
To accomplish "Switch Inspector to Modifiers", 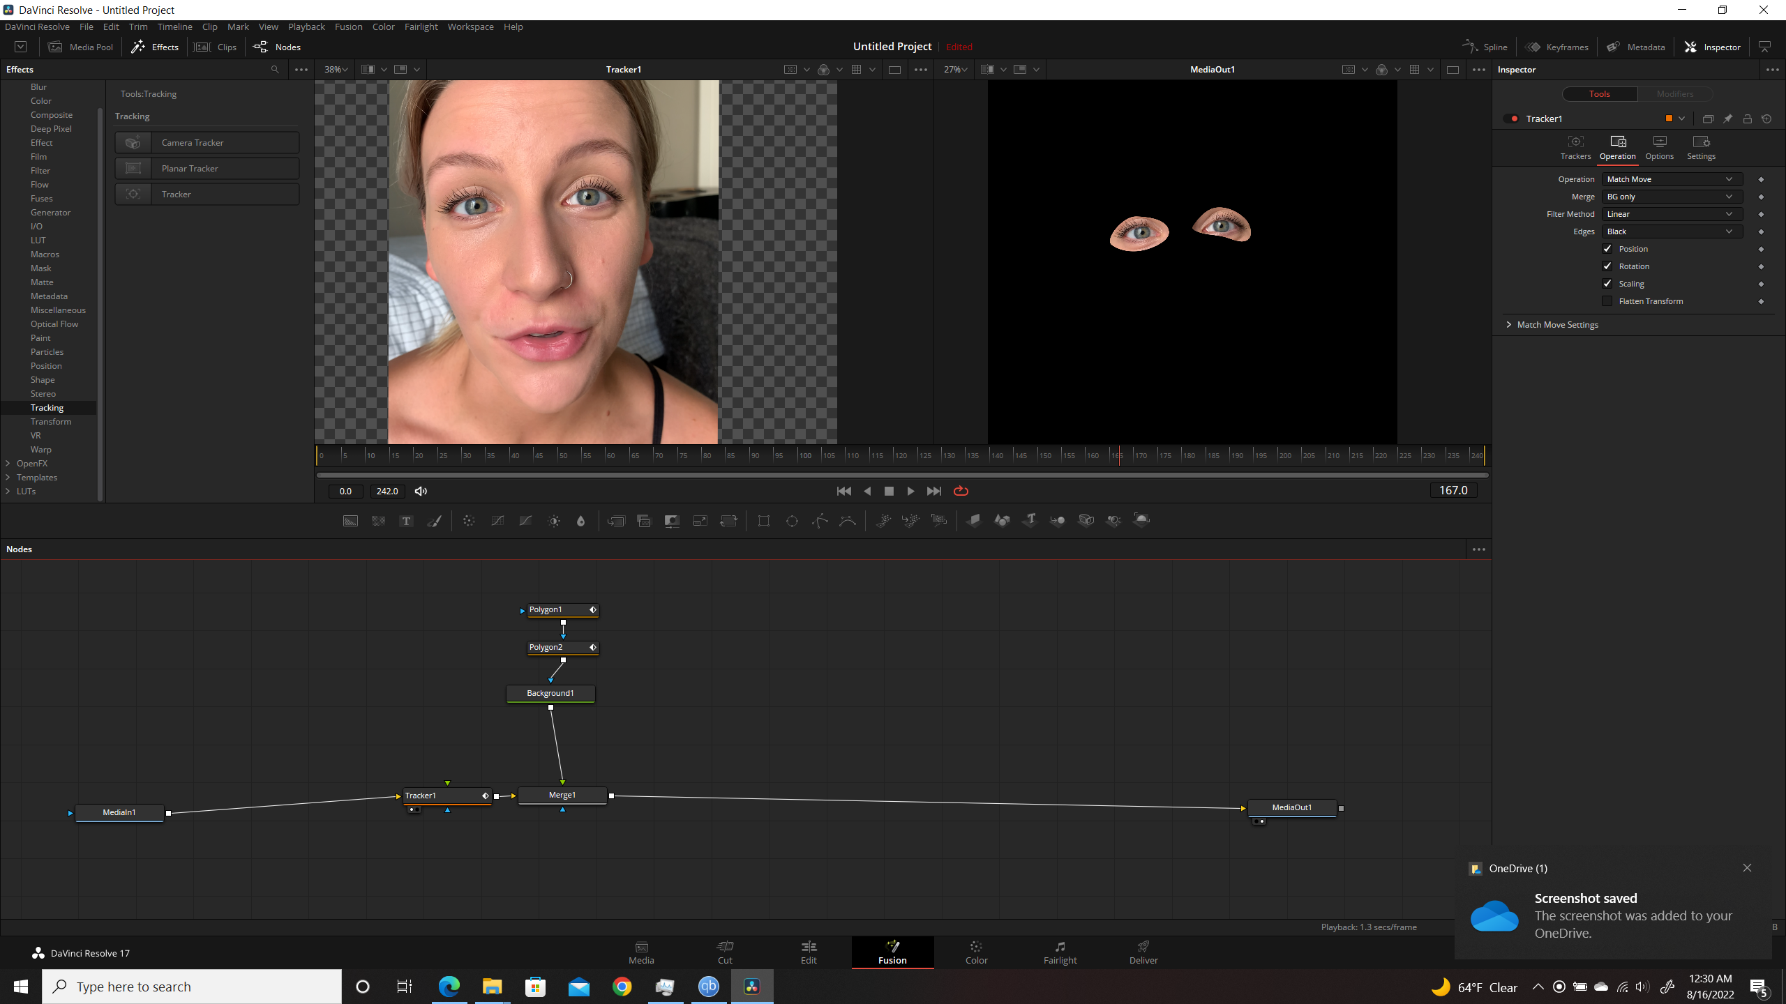I will tap(1674, 94).
